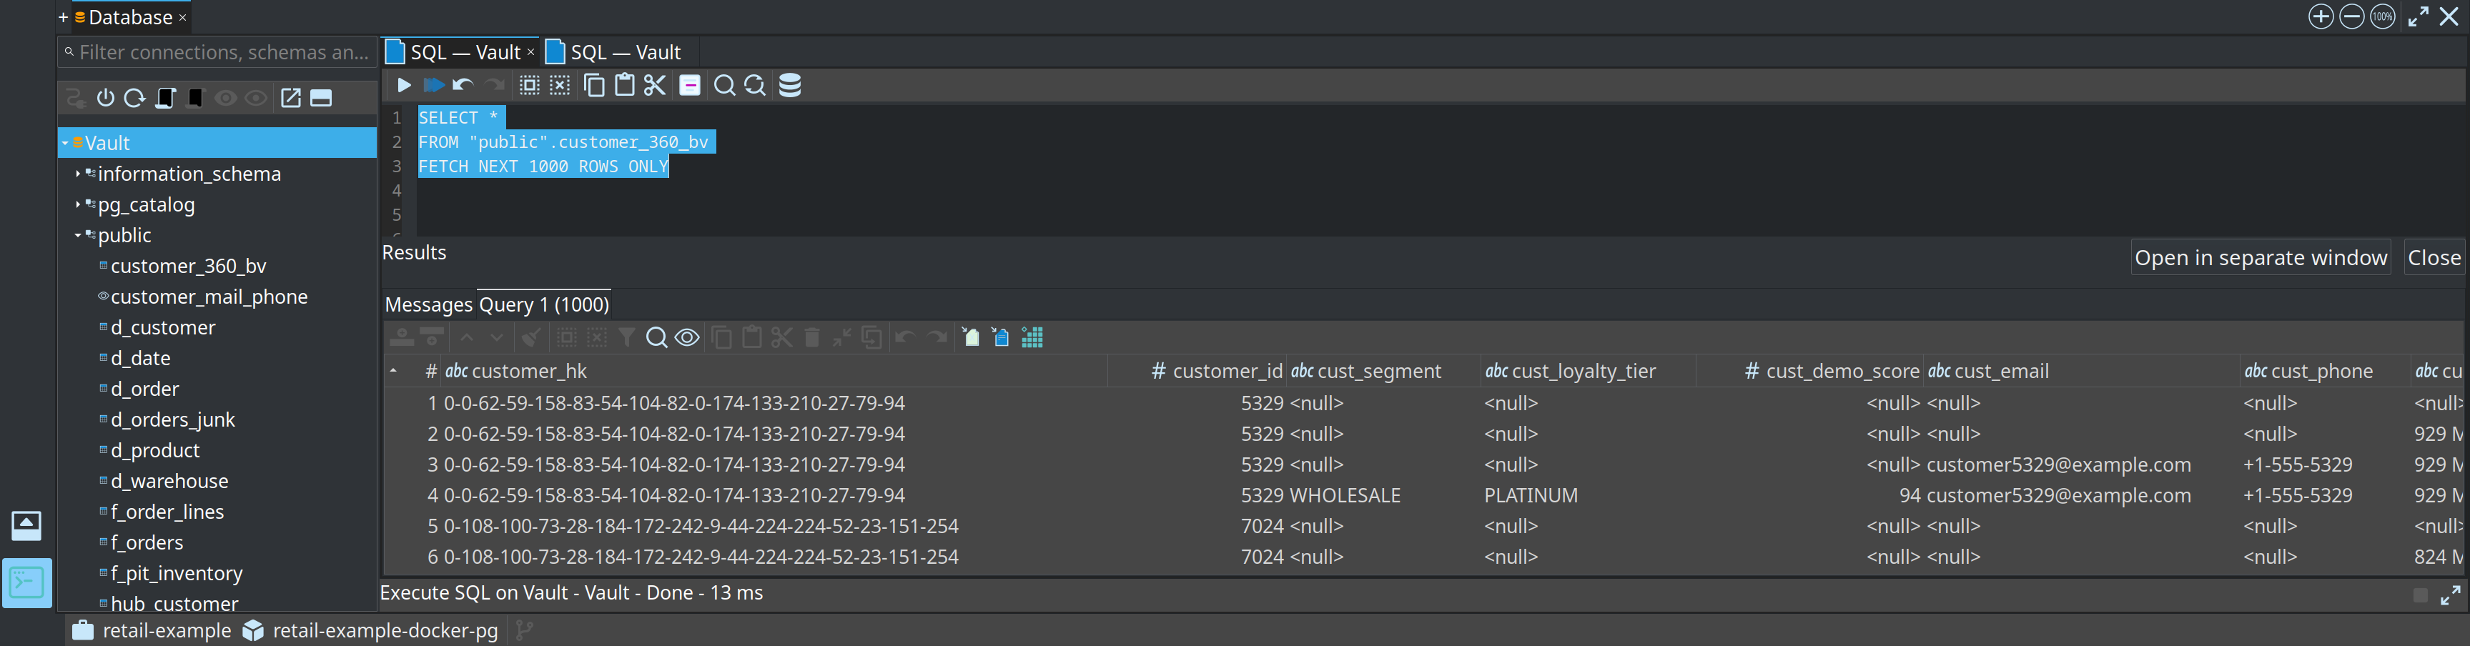
Task: Run the SQL query with the play icon
Action: point(404,85)
